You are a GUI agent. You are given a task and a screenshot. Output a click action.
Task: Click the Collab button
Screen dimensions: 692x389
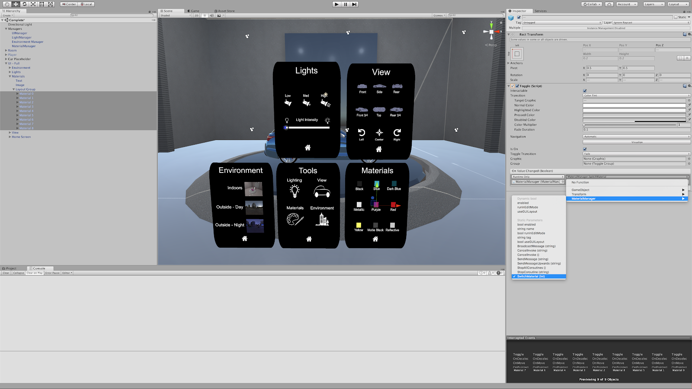click(592, 4)
